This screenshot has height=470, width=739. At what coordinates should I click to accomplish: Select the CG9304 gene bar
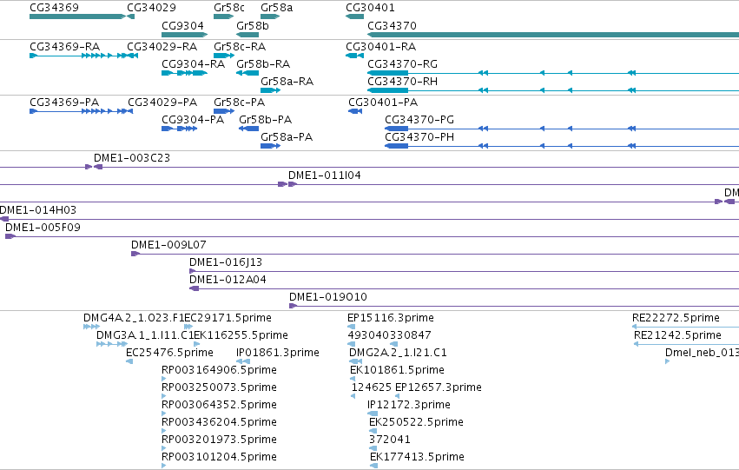tap(184, 35)
